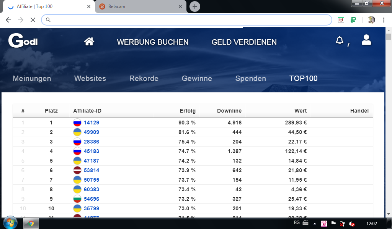Close the Belacam tab
392x229 pixels.
click(180, 6)
